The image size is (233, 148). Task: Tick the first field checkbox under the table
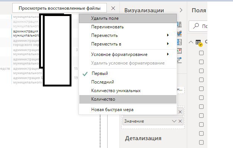click(201, 53)
